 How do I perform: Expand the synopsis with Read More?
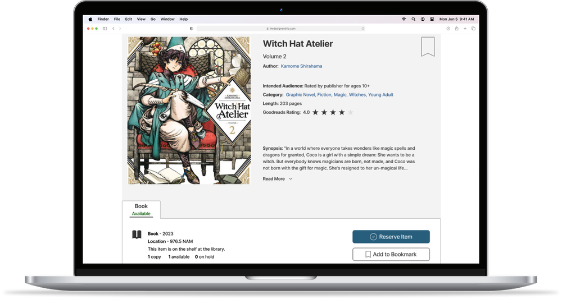pos(274,179)
